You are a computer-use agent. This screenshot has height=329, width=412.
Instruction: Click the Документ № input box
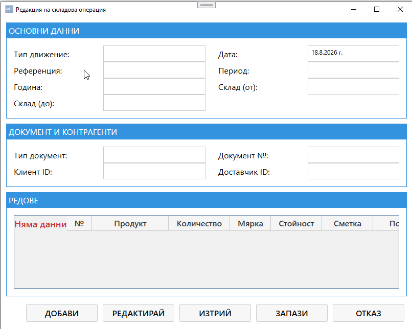[353, 155]
